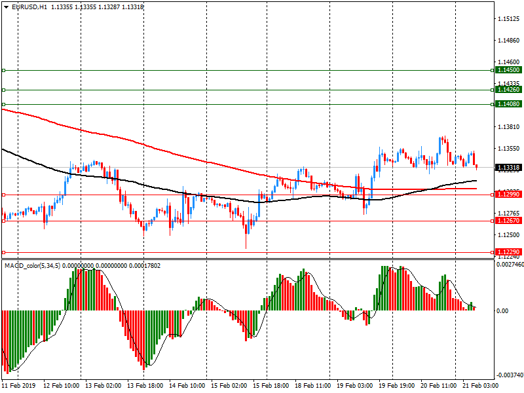Click the 1.14860 price scale value
Image resolution: width=524 pixels, height=393 pixels.
pos(509,41)
